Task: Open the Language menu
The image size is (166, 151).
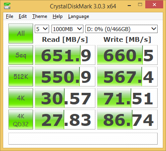Action: pos(79,16)
